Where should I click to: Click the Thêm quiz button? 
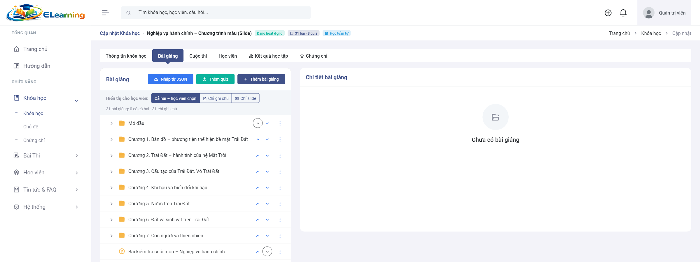[215, 79]
